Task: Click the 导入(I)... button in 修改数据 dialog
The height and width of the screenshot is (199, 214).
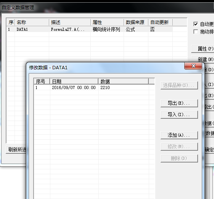Action: point(179,115)
